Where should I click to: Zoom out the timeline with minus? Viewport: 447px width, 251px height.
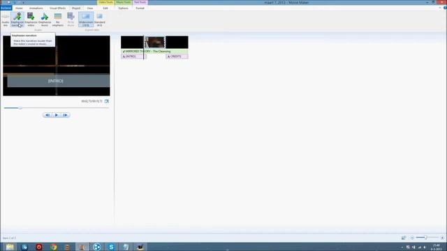412,238
